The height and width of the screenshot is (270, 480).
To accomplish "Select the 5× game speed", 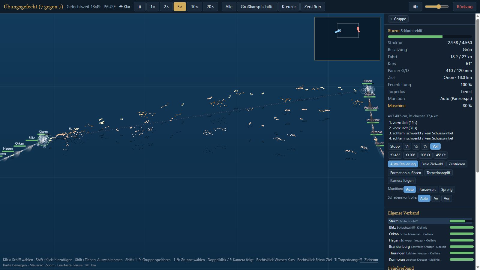I will (180, 7).
